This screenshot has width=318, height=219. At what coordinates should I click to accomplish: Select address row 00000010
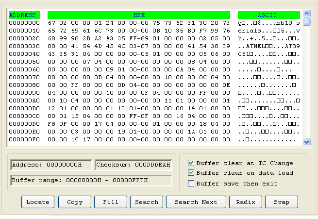pos(24,31)
